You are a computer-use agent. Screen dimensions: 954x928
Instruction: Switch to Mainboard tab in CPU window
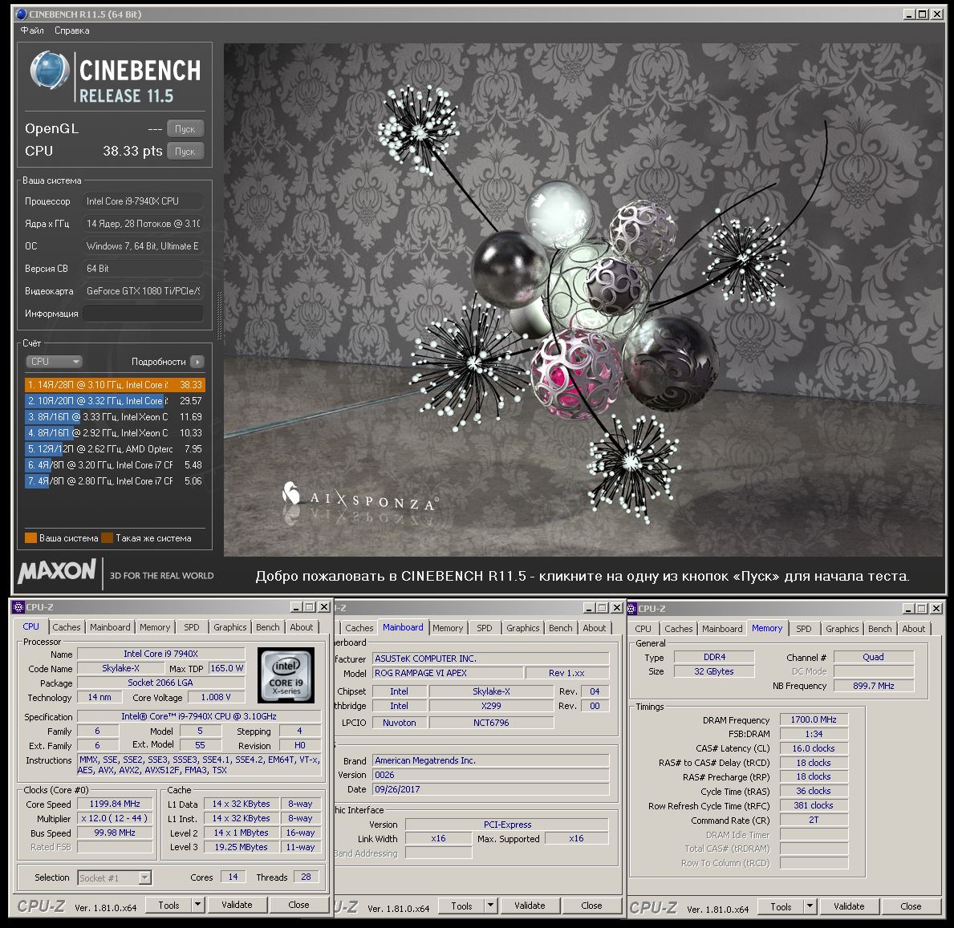(x=110, y=627)
